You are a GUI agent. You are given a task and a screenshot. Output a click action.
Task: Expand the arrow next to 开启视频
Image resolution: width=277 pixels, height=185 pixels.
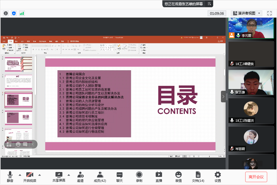[x=40, y=175]
